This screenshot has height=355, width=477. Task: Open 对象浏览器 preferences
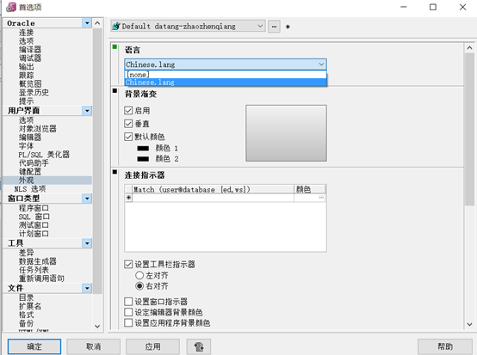click(x=37, y=129)
